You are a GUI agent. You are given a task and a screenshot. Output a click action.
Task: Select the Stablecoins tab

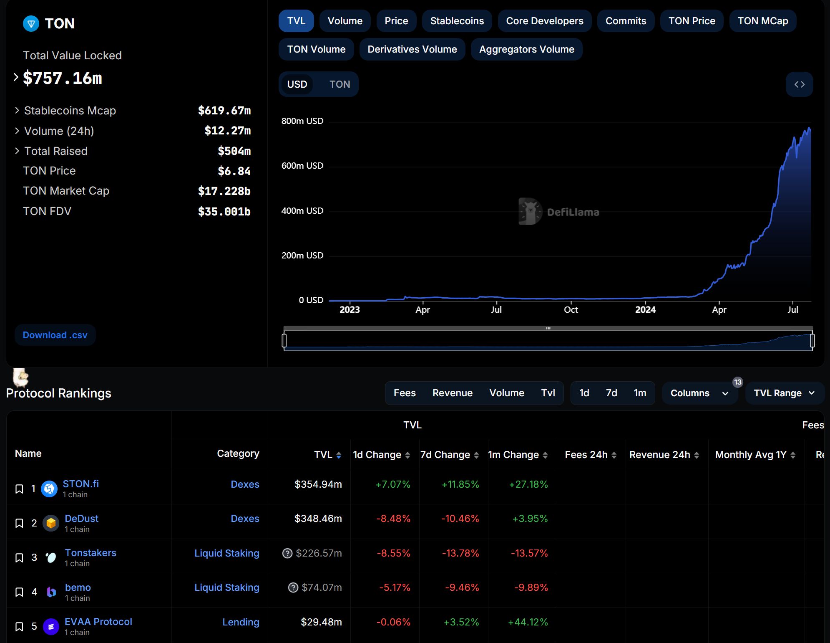tap(457, 20)
